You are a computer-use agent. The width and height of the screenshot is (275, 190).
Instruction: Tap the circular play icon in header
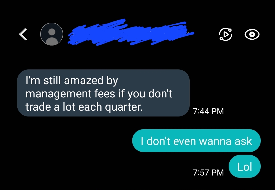[x=226, y=34]
